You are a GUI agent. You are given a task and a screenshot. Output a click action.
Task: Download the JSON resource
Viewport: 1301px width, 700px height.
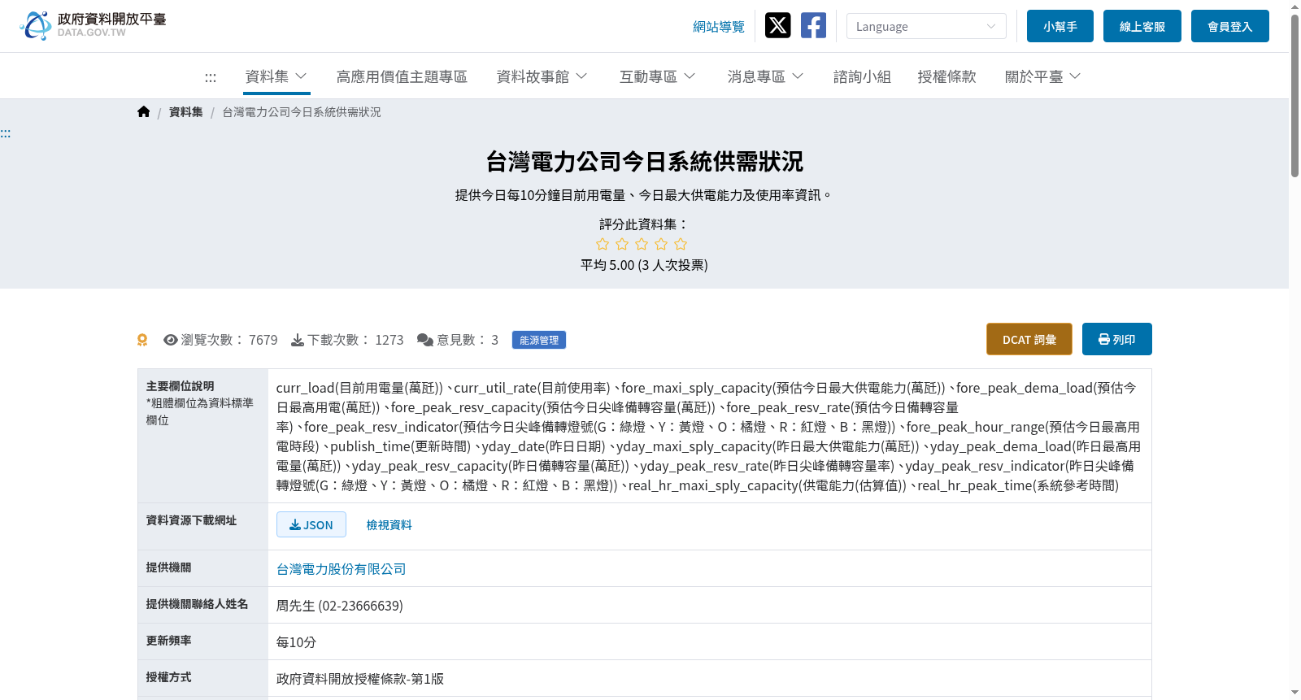311,524
